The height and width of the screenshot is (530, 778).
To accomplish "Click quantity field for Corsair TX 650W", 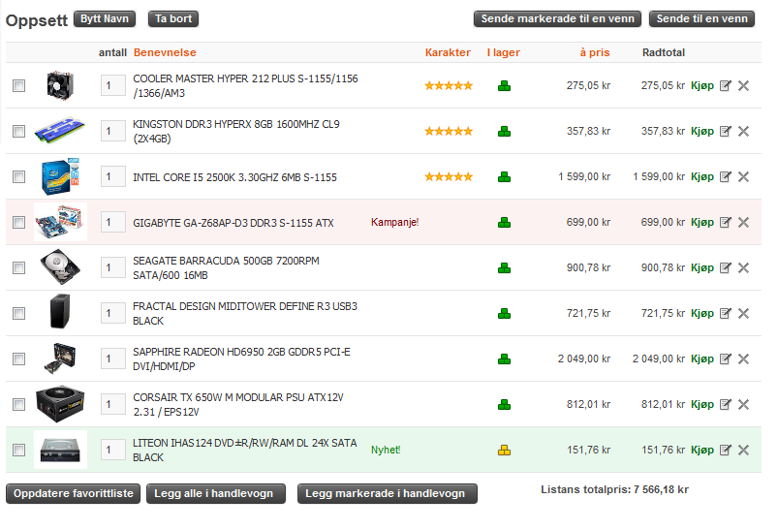I will click(x=112, y=404).
